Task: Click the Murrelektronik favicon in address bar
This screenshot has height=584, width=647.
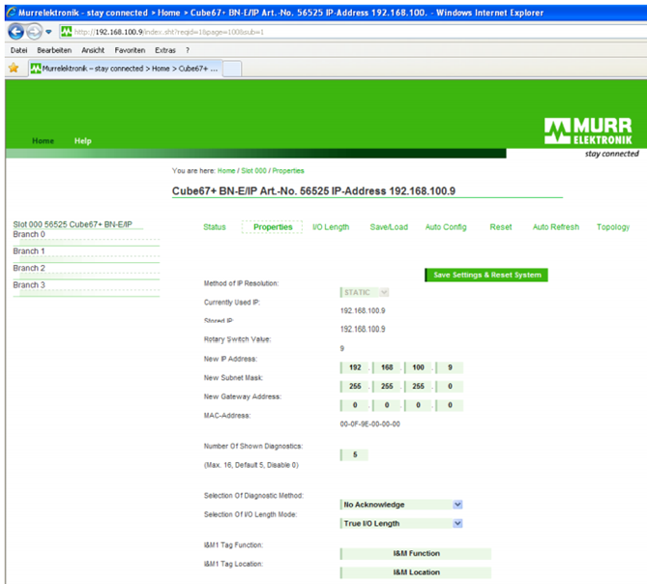Action: pos(67,31)
